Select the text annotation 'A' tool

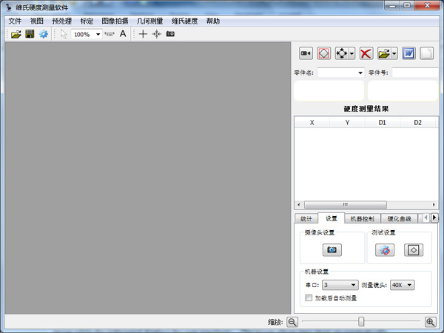123,34
